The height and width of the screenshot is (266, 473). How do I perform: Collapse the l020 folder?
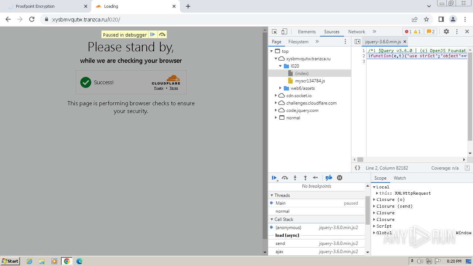pos(280,66)
